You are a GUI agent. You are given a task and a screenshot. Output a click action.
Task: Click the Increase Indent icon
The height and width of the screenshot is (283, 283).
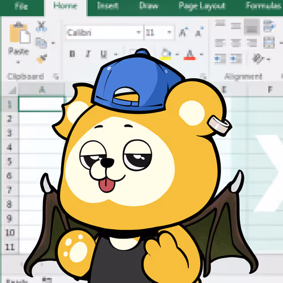point(236,59)
